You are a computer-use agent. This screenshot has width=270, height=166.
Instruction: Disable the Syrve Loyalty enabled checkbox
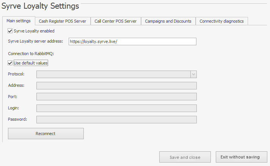click(x=10, y=31)
